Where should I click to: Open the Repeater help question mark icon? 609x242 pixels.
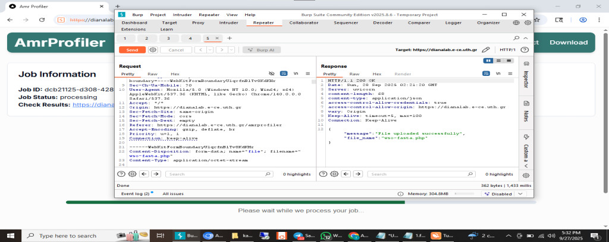pyautogui.click(x=526, y=50)
